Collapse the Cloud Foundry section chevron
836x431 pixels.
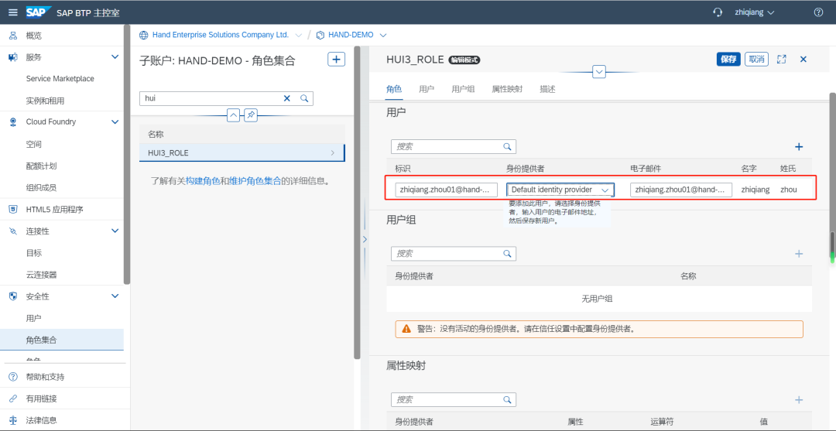[115, 121]
